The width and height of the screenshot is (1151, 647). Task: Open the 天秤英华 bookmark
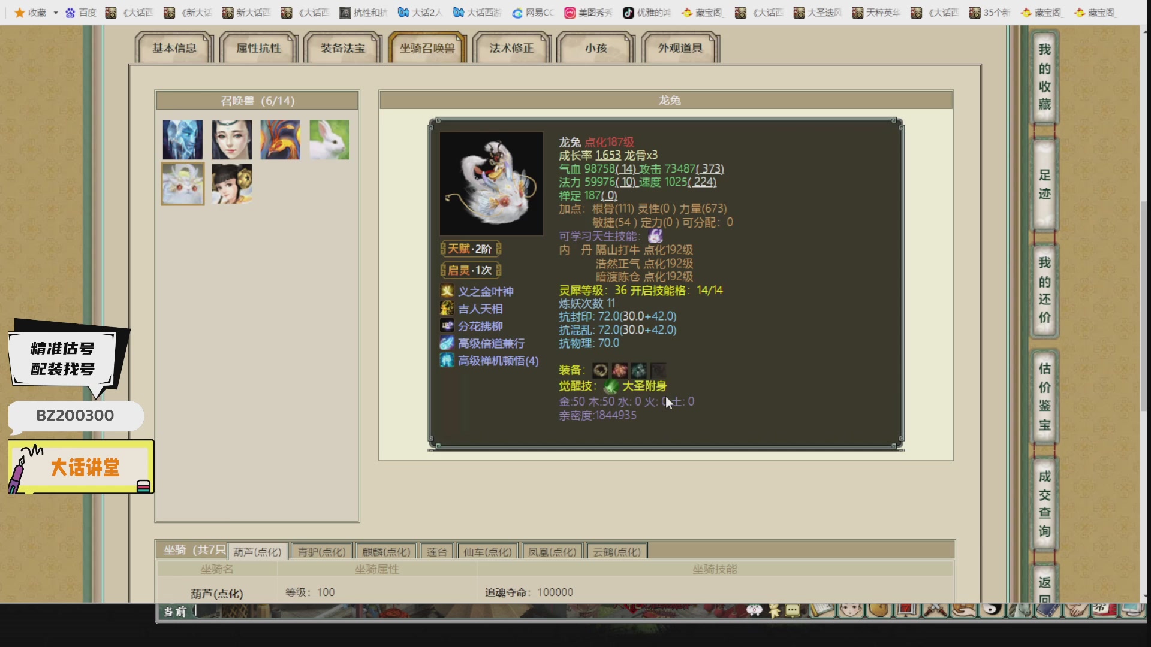(876, 13)
